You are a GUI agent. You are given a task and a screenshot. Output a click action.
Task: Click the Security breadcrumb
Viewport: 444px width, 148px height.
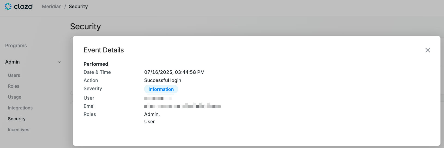pyautogui.click(x=78, y=7)
